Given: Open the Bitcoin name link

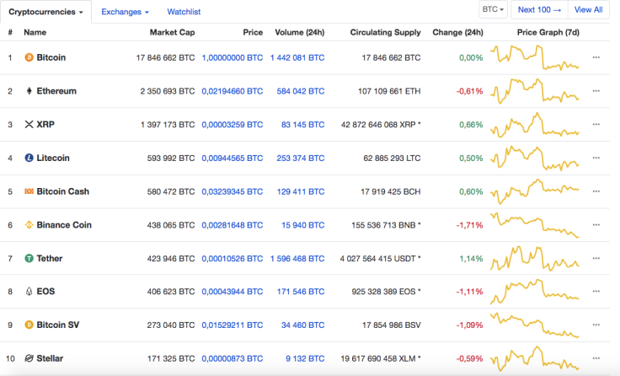Looking at the screenshot, I should [51, 57].
